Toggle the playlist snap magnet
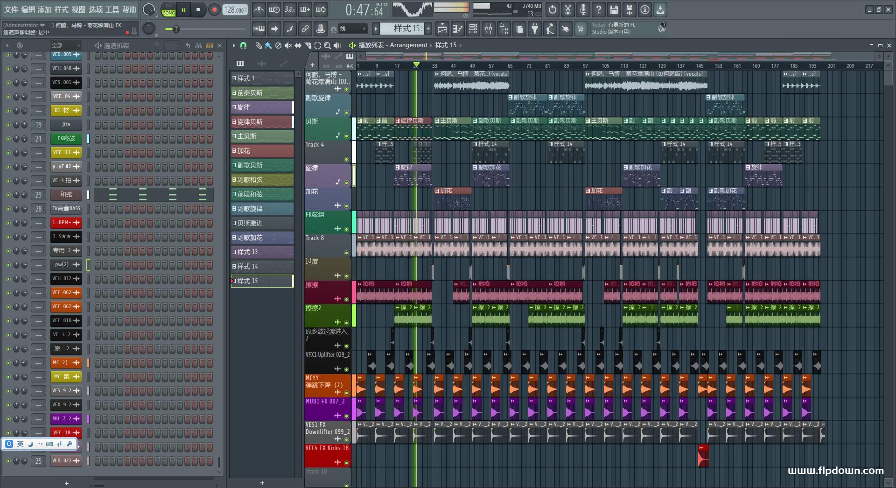The width and height of the screenshot is (896, 488). click(243, 45)
